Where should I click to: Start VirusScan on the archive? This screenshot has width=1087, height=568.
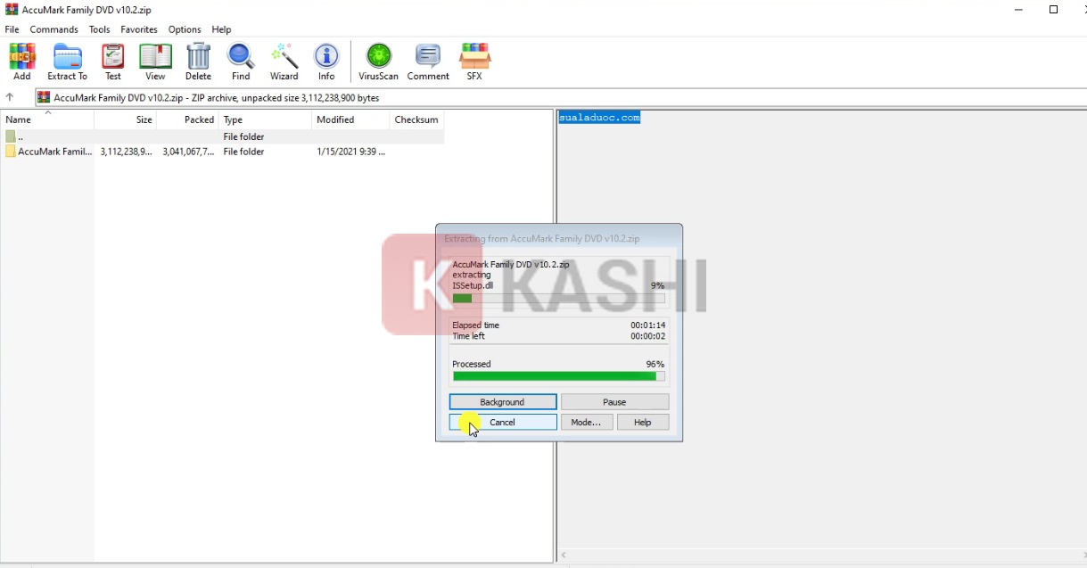(378, 61)
